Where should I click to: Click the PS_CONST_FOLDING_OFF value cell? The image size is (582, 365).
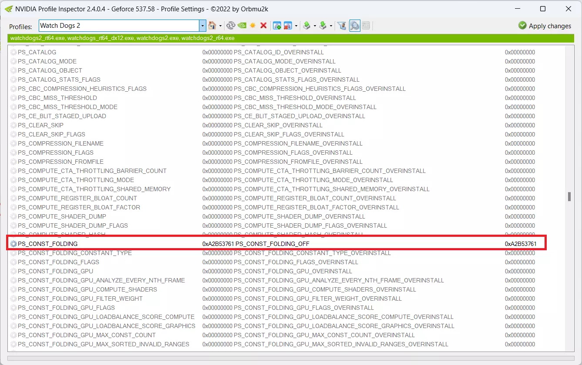(x=272, y=244)
